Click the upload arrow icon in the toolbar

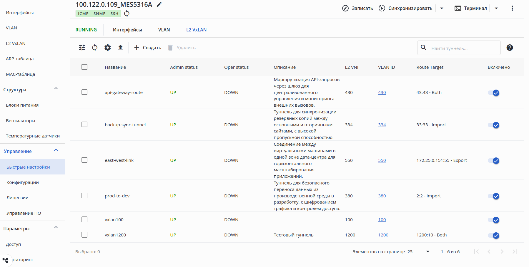pos(121,48)
